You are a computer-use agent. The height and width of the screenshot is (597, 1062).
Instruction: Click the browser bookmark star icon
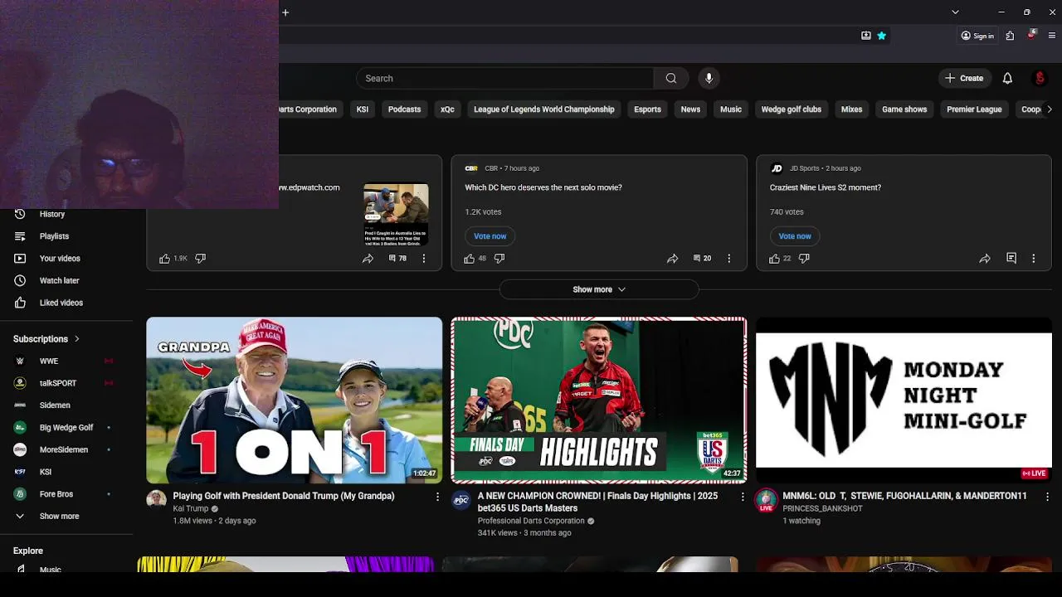(881, 36)
